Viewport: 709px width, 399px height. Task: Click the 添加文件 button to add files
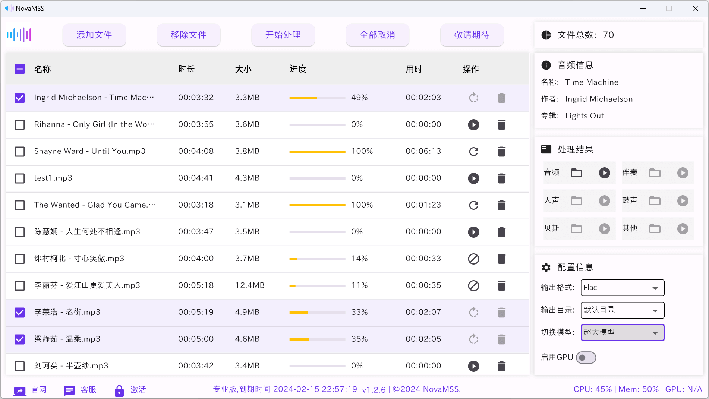tap(94, 35)
